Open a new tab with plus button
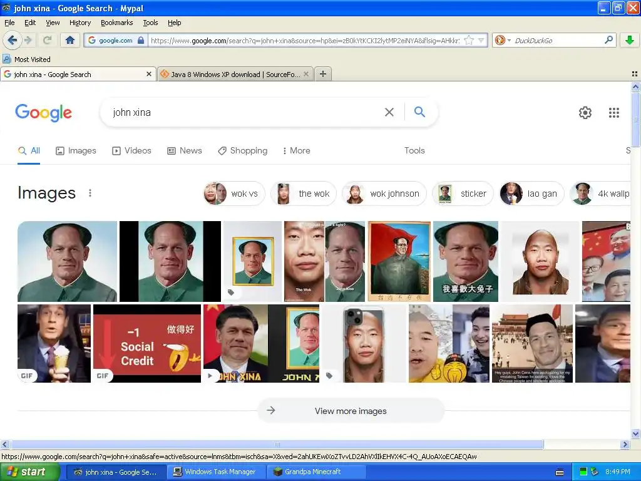This screenshot has height=481, width=641. [x=323, y=74]
